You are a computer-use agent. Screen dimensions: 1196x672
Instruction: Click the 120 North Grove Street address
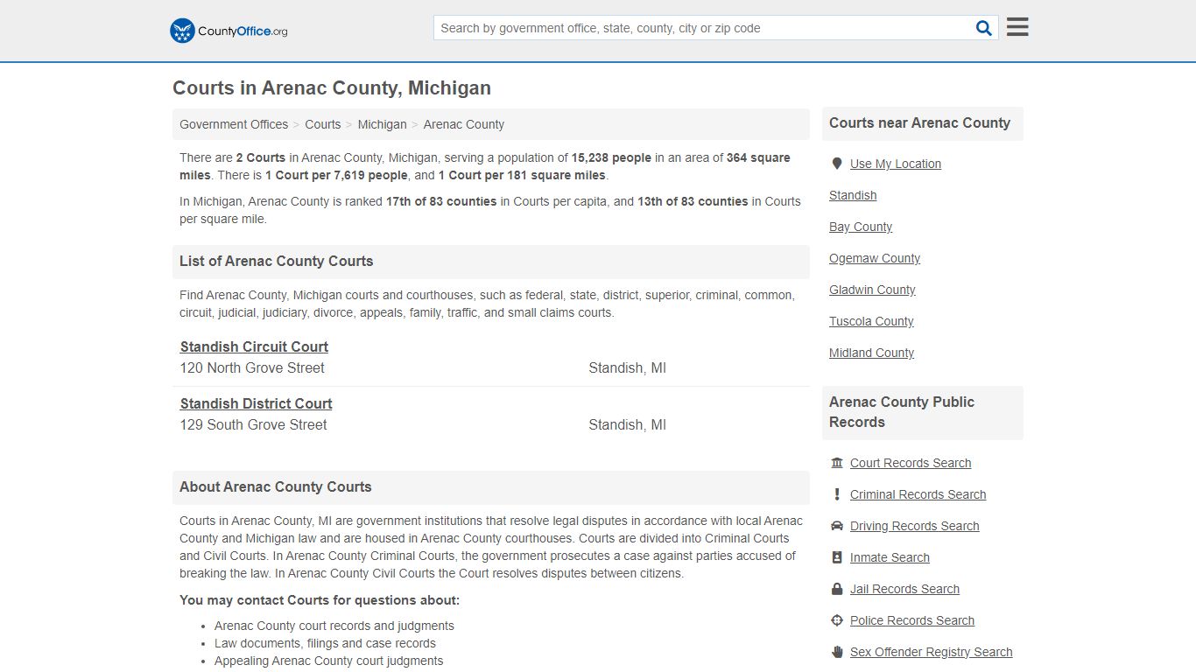[x=252, y=368]
